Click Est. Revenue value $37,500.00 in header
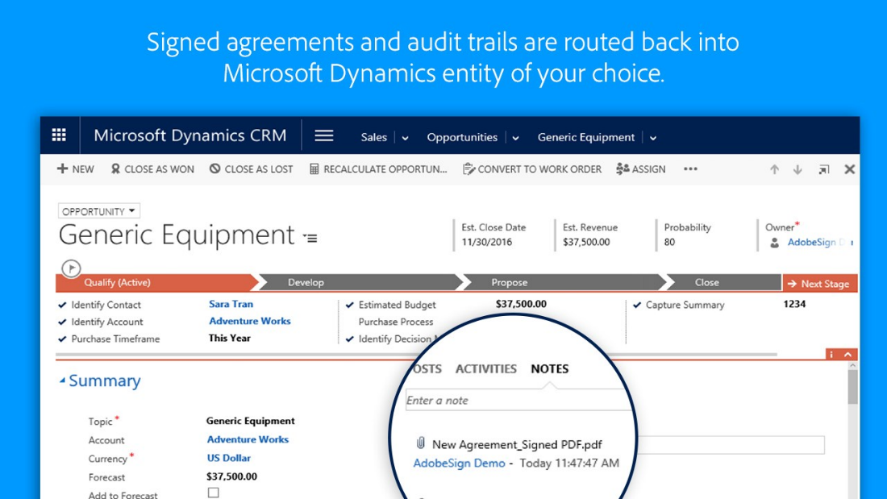The image size is (887, 499). point(586,242)
